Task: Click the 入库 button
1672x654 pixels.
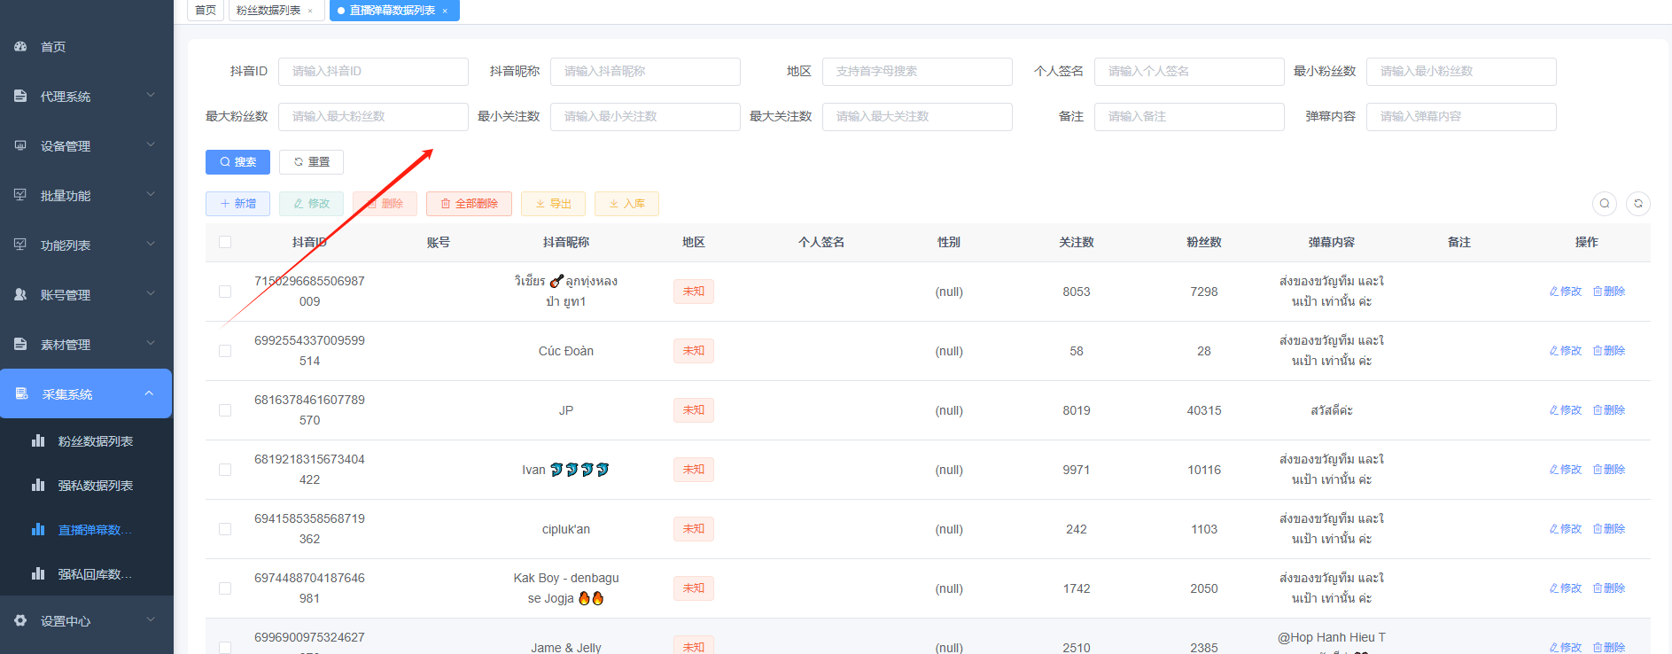Action: coord(626,204)
